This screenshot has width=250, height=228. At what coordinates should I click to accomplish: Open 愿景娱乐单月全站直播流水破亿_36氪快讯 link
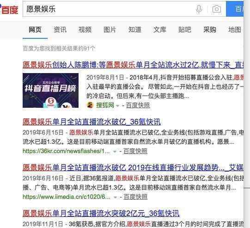(91, 122)
